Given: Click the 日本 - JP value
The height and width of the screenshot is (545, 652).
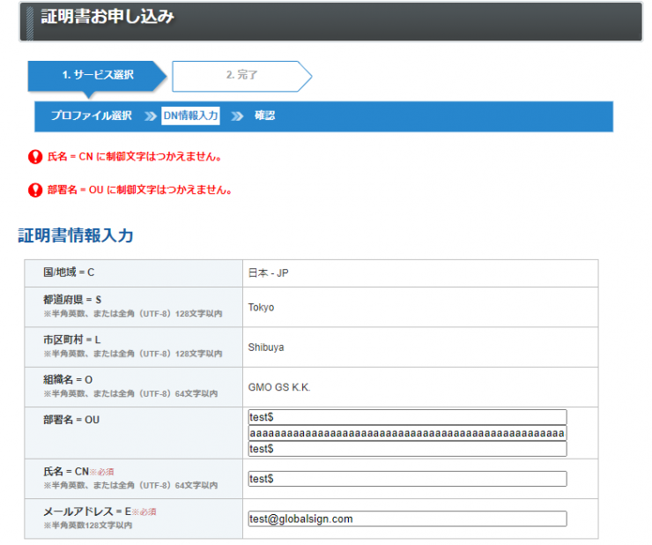Looking at the screenshot, I should [268, 273].
